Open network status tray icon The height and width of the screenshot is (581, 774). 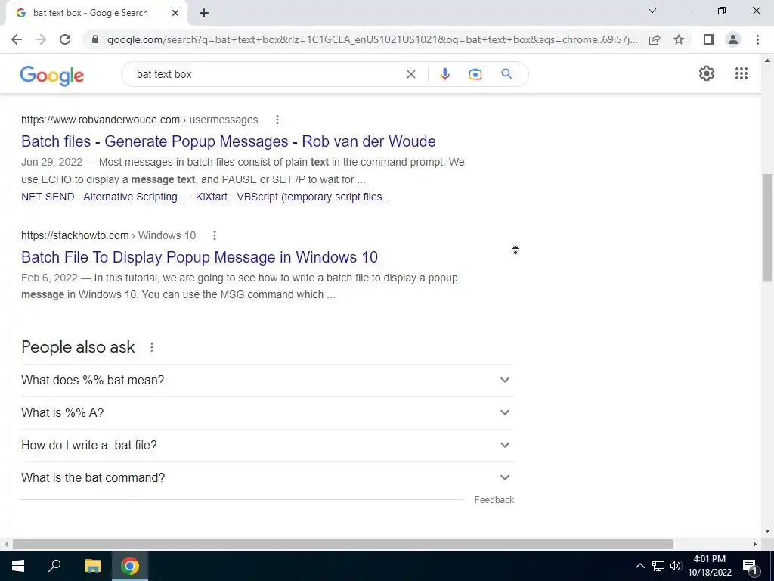[658, 566]
